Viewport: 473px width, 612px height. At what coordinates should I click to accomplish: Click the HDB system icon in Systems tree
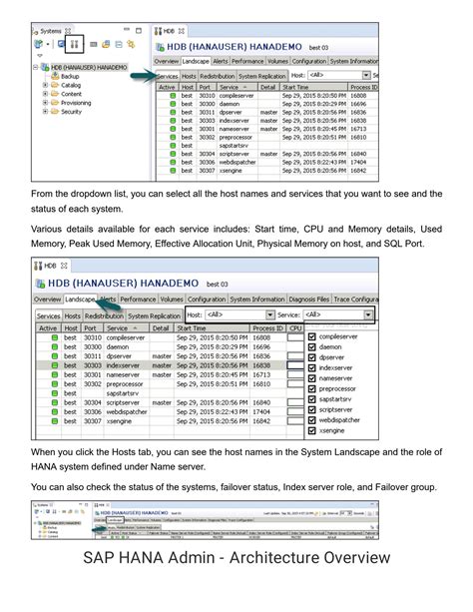pos(45,68)
